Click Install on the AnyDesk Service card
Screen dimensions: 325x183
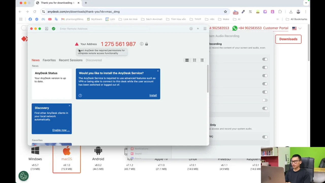(x=153, y=95)
